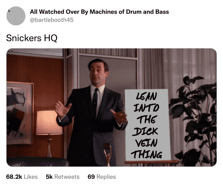The image size is (223, 193).
Task: Click the white sign on the easel
Action: pyautogui.click(x=147, y=125)
